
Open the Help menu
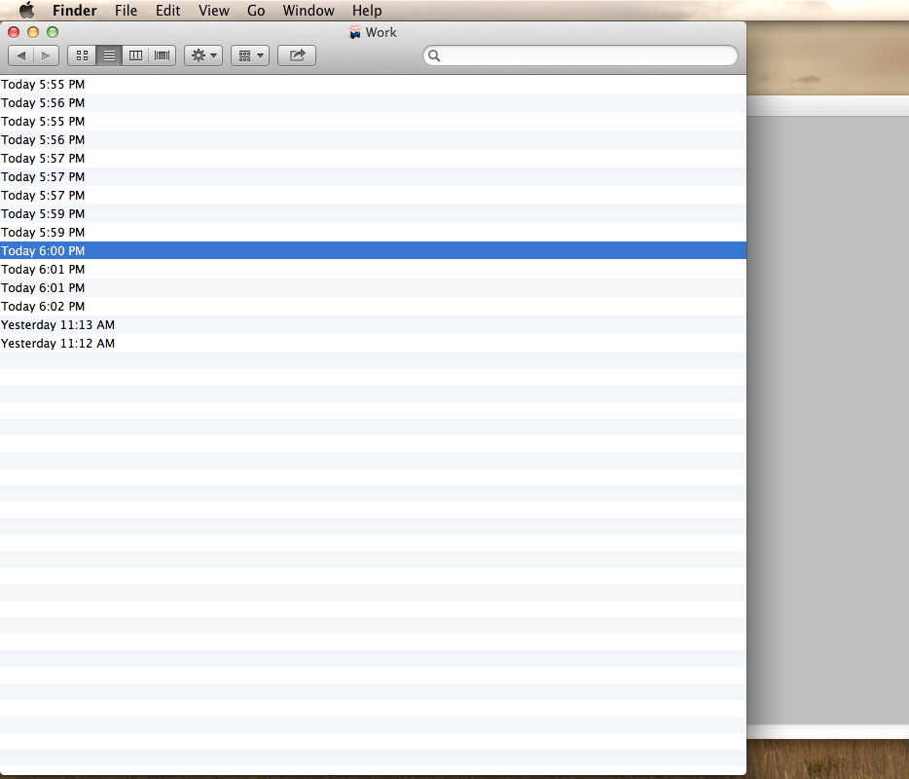367,11
